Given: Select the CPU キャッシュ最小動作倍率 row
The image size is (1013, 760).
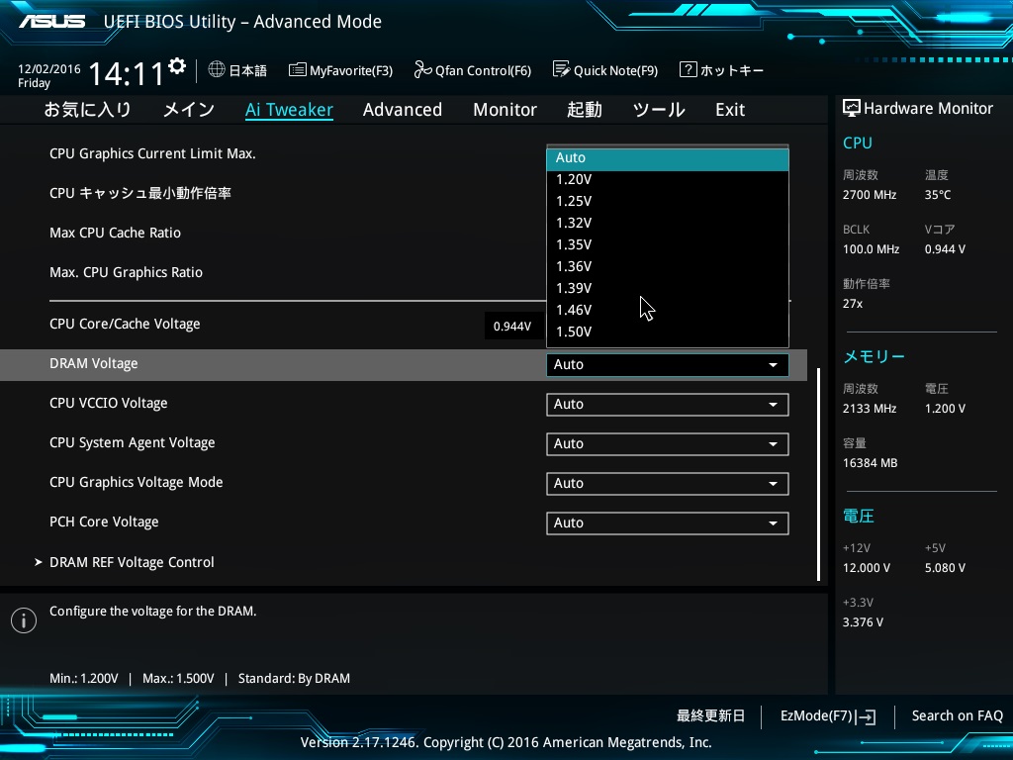Looking at the screenshot, I should (x=140, y=193).
